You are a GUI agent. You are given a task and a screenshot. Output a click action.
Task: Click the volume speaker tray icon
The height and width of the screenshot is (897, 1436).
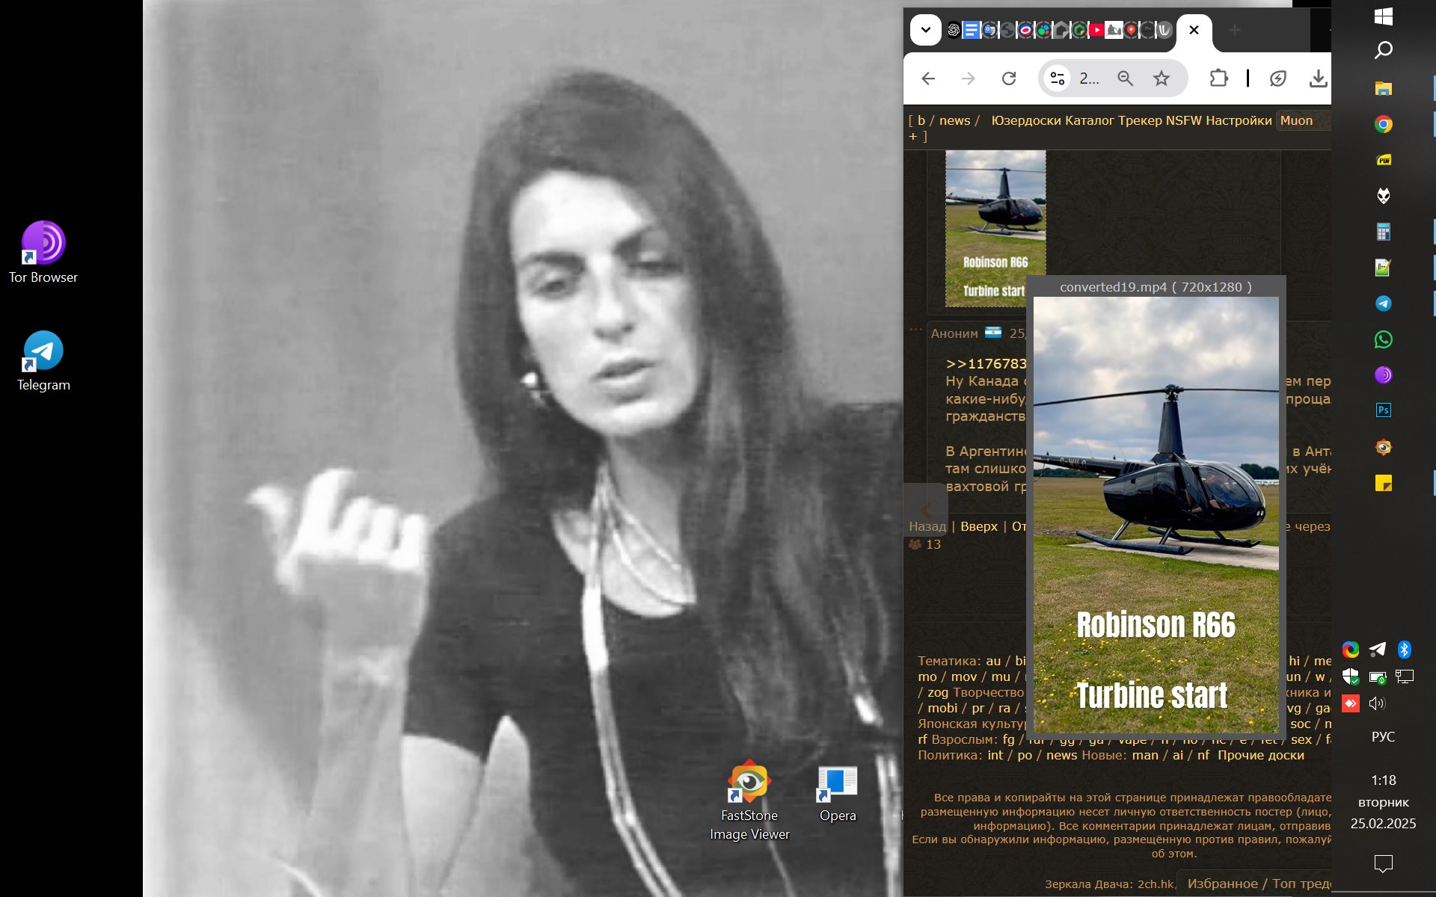(x=1377, y=703)
